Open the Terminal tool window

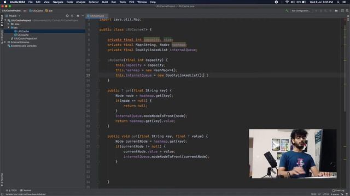(x=26, y=191)
